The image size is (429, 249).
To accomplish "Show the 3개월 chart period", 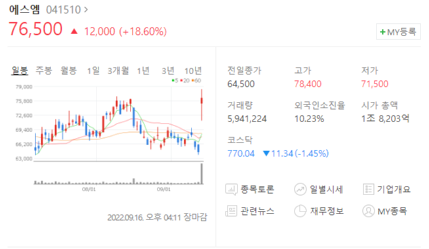I will pyautogui.click(x=118, y=71).
